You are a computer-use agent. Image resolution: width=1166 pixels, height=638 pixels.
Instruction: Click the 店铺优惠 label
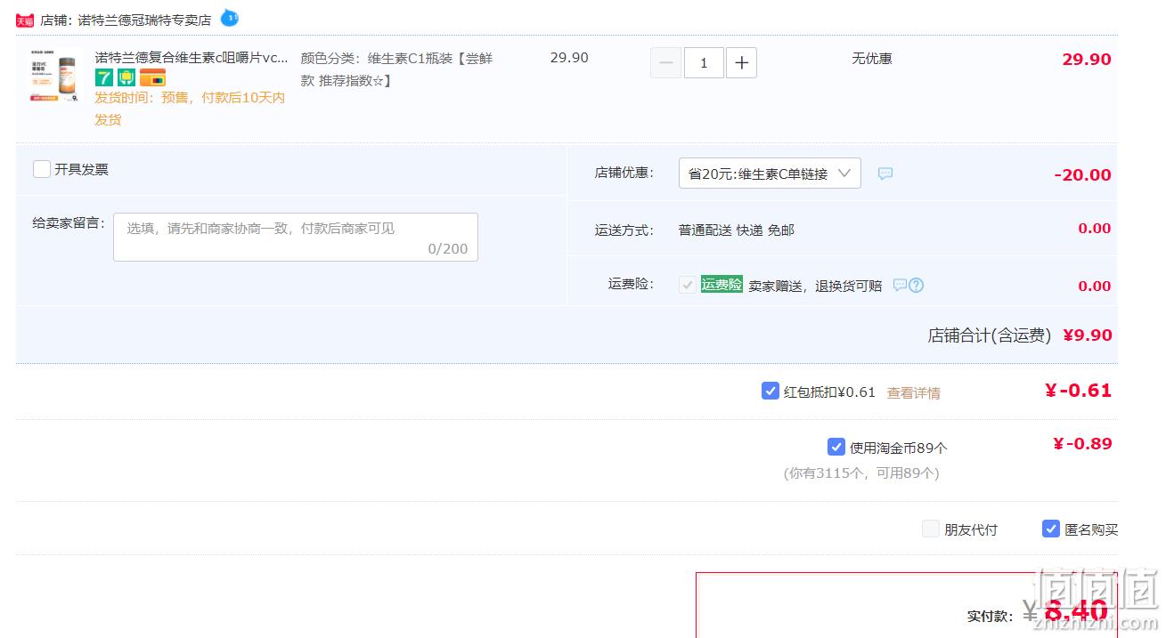pos(624,173)
